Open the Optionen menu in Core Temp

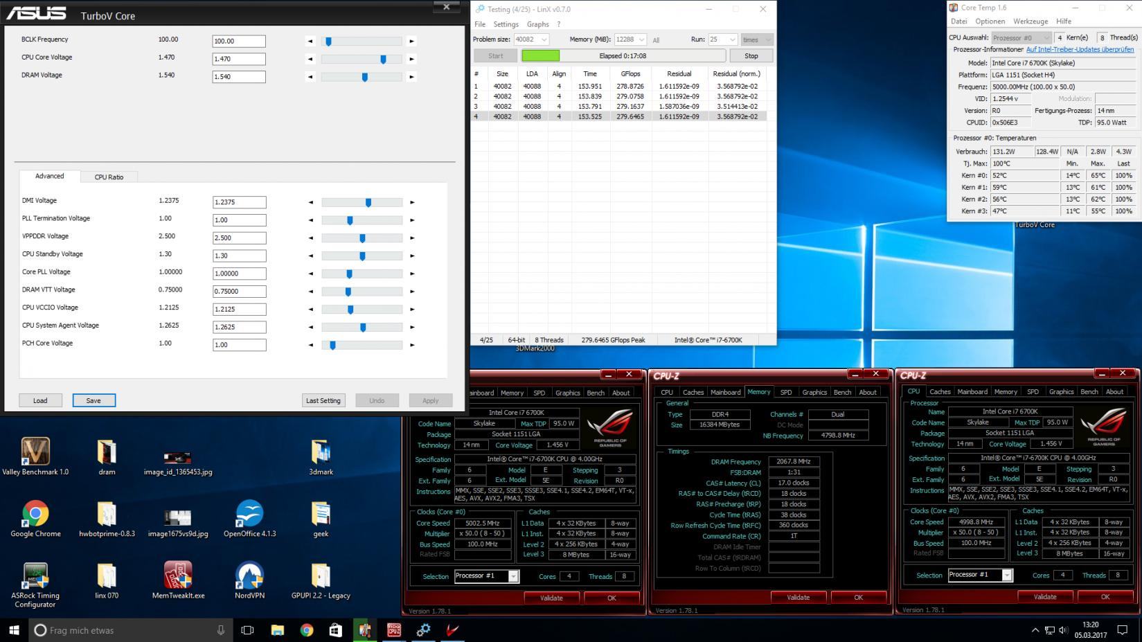(990, 21)
